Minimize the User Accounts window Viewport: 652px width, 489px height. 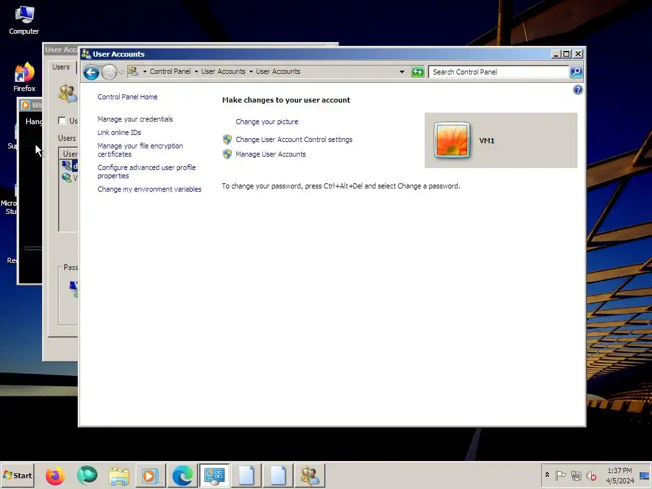(555, 54)
